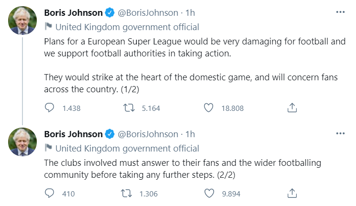This screenshot has width=356, height=206.
Task: Share the second tweet (2/2)
Action: coord(292,193)
